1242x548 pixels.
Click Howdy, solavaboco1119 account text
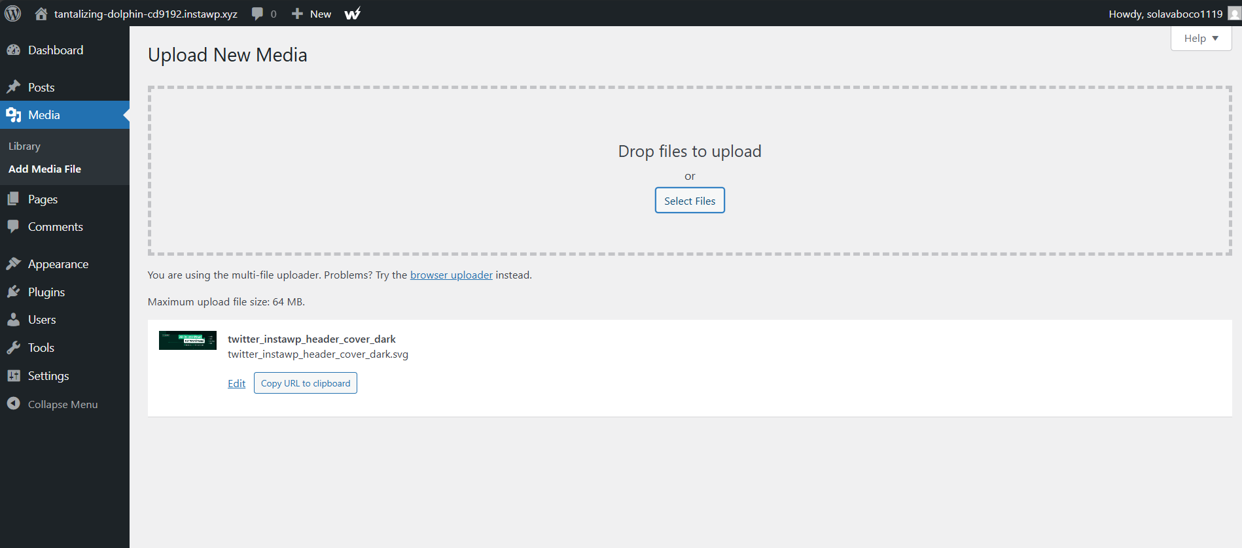(x=1165, y=14)
